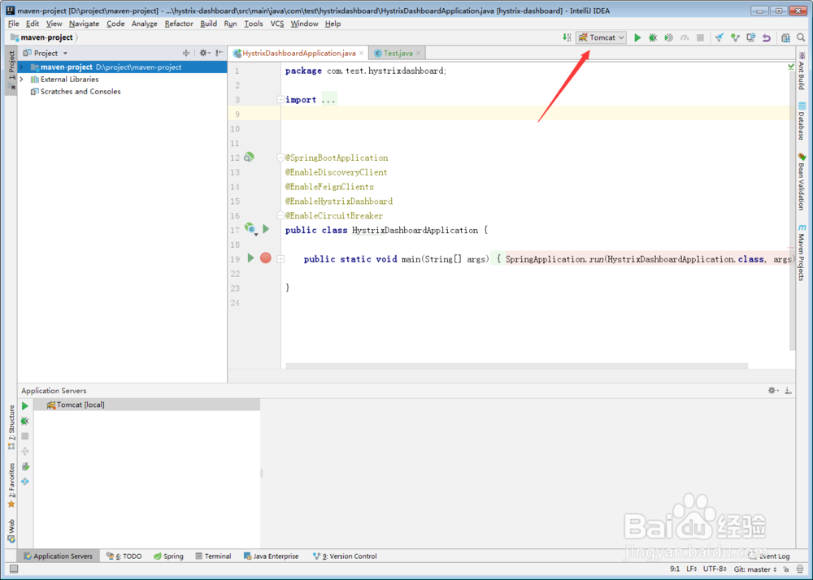The image size is (813, 580).
Task: Change UTF-8 file encoding in status bar
Action: point(715,569)
